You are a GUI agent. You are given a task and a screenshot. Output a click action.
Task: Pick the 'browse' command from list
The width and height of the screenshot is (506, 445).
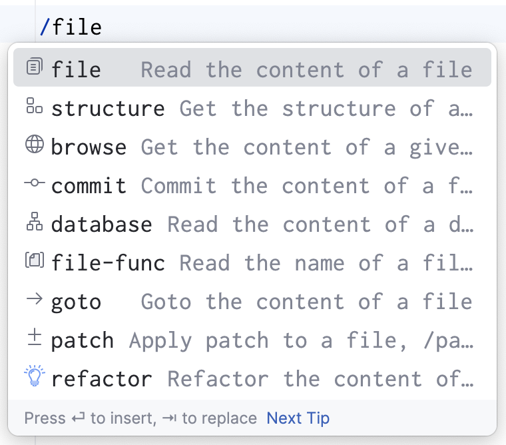[89, 147]
